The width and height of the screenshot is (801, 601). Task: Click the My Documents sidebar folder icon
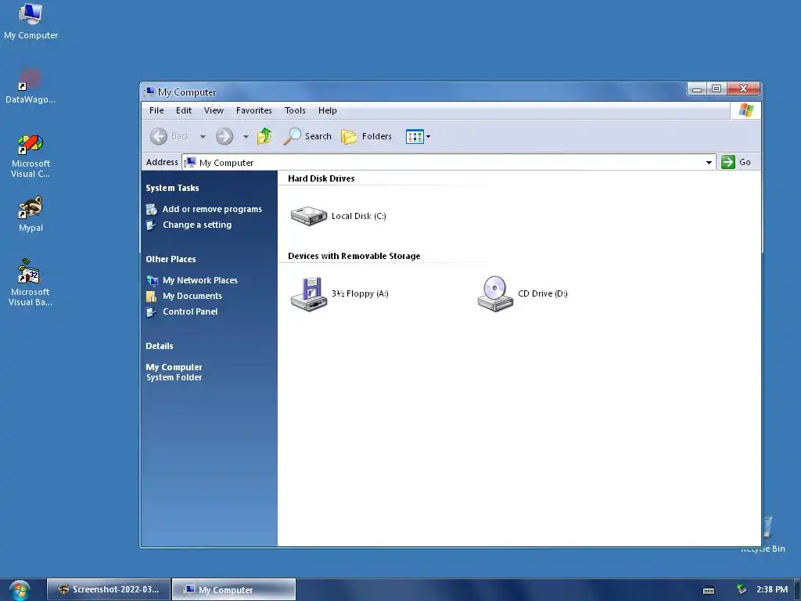pyautogui.click(x=151, y=296)
